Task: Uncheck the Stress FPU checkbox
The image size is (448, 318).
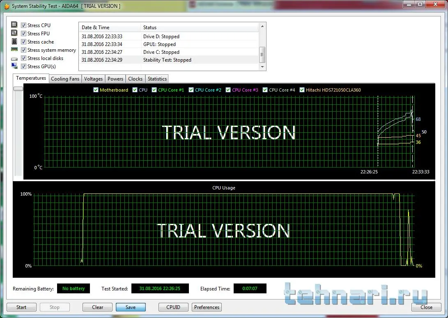Action: (24, 33)
